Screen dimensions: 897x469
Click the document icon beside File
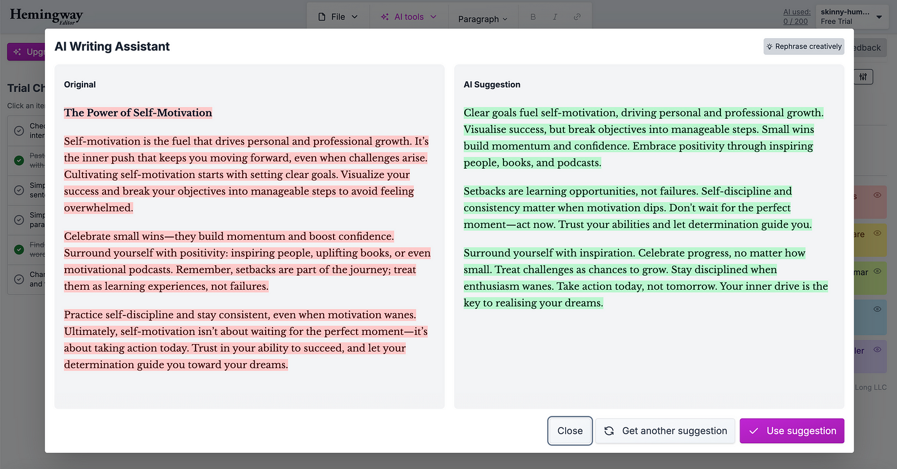coord(322,17)
